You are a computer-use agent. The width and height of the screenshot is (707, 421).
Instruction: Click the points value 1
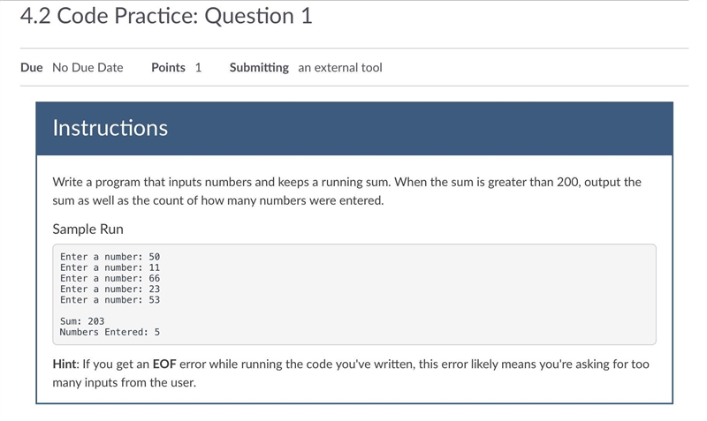point(198,68)
